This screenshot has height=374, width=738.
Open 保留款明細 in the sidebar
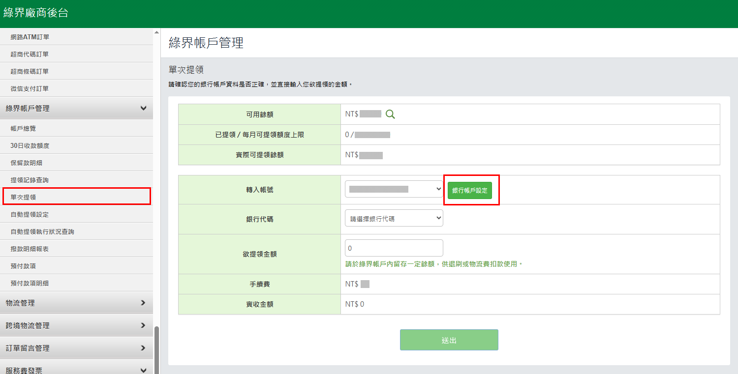[76, 163]
